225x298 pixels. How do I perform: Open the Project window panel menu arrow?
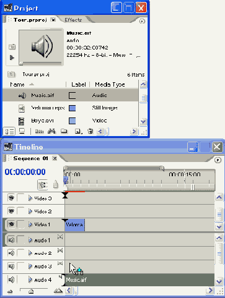(142, 21)
